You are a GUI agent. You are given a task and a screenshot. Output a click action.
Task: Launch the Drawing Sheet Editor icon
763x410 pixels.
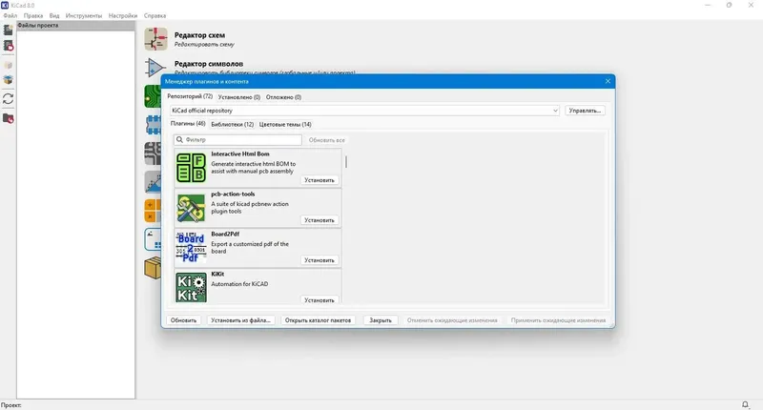[153, 239]
